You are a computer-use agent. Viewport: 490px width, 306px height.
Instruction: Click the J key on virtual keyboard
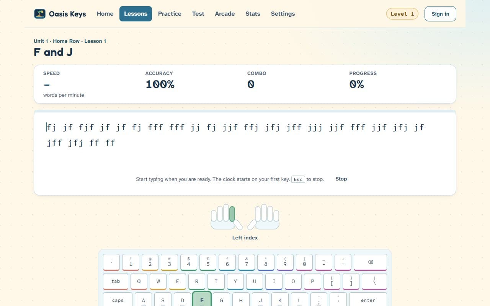pos(260,300)
